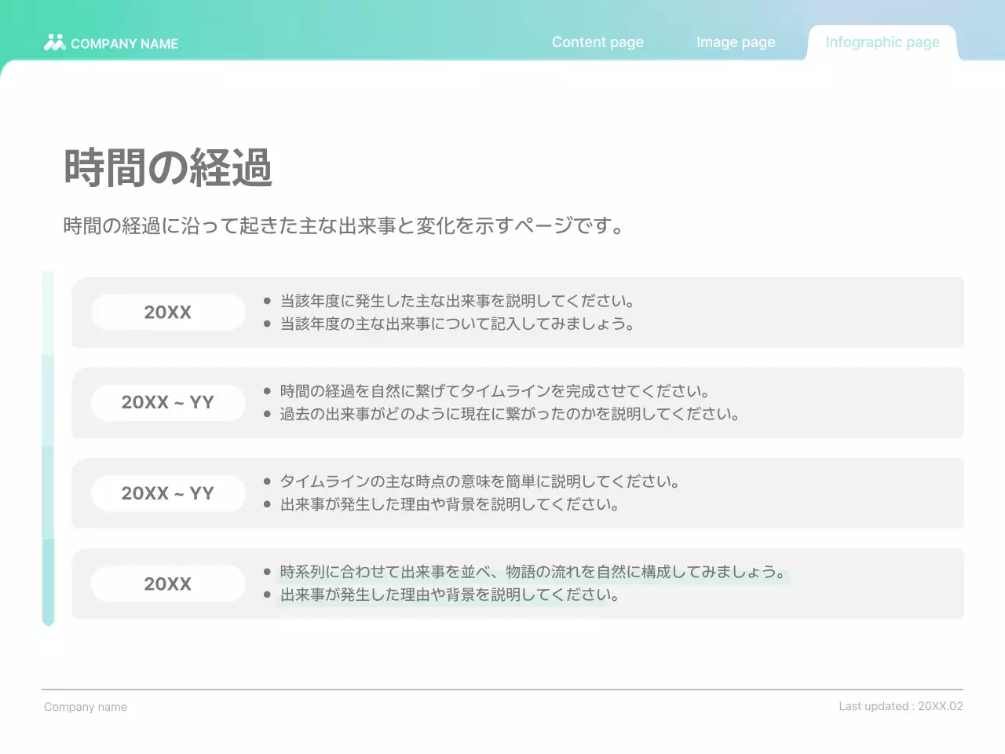Select the 20XX ~ YY pill in third row

click(167, 493)
